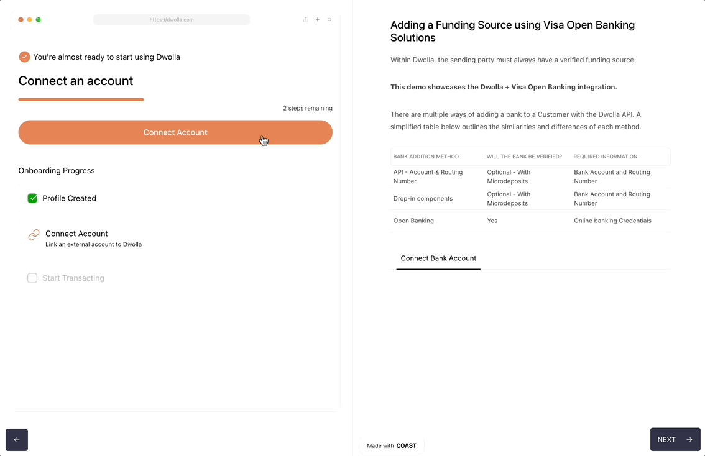Screen dimensions: 705x456
Task: Open the Made with COAST badge
Action: [x=392, y=445]
